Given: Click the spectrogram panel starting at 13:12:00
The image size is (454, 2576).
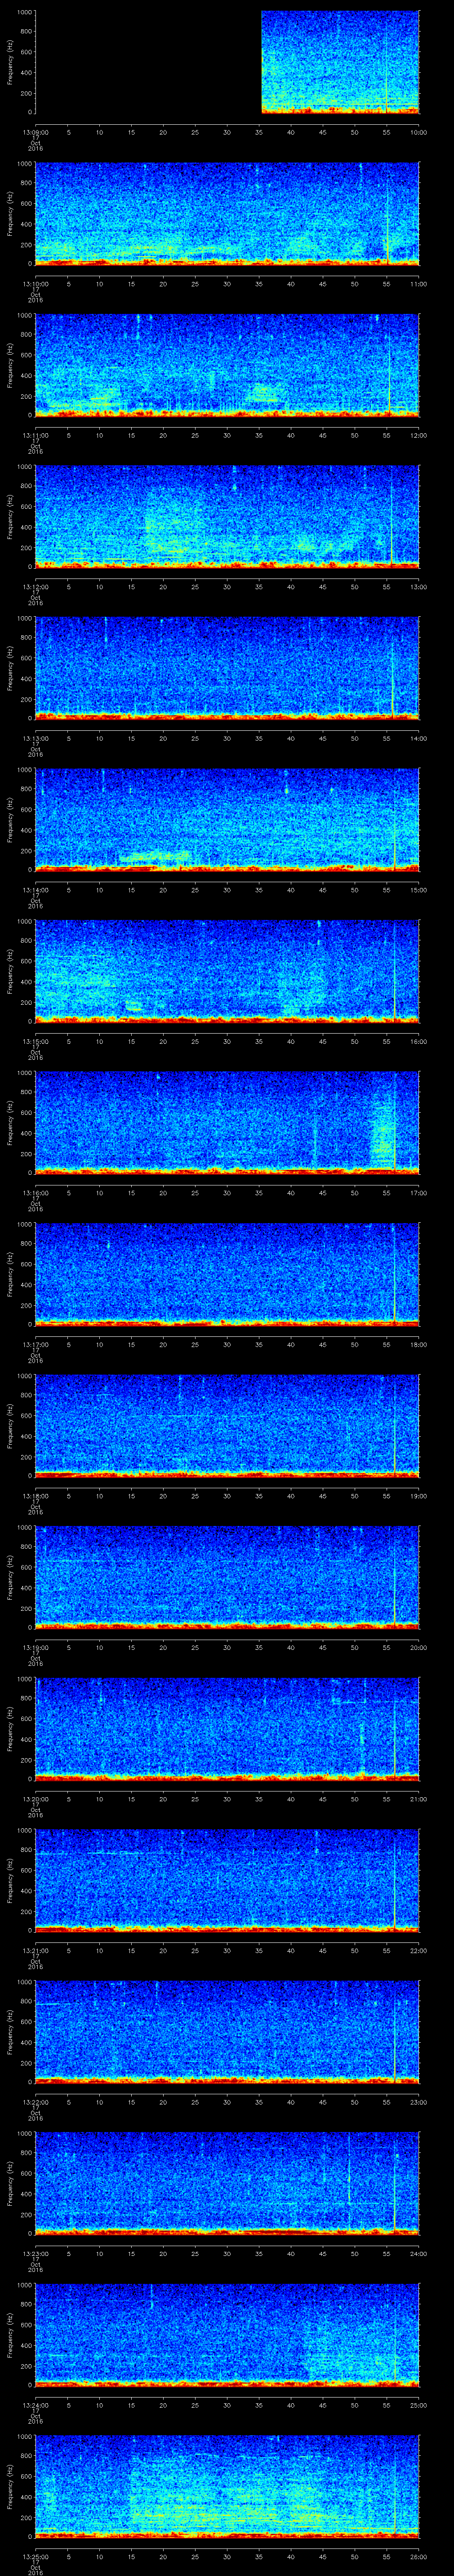Looking at the screenshot, I should [227, 517].
